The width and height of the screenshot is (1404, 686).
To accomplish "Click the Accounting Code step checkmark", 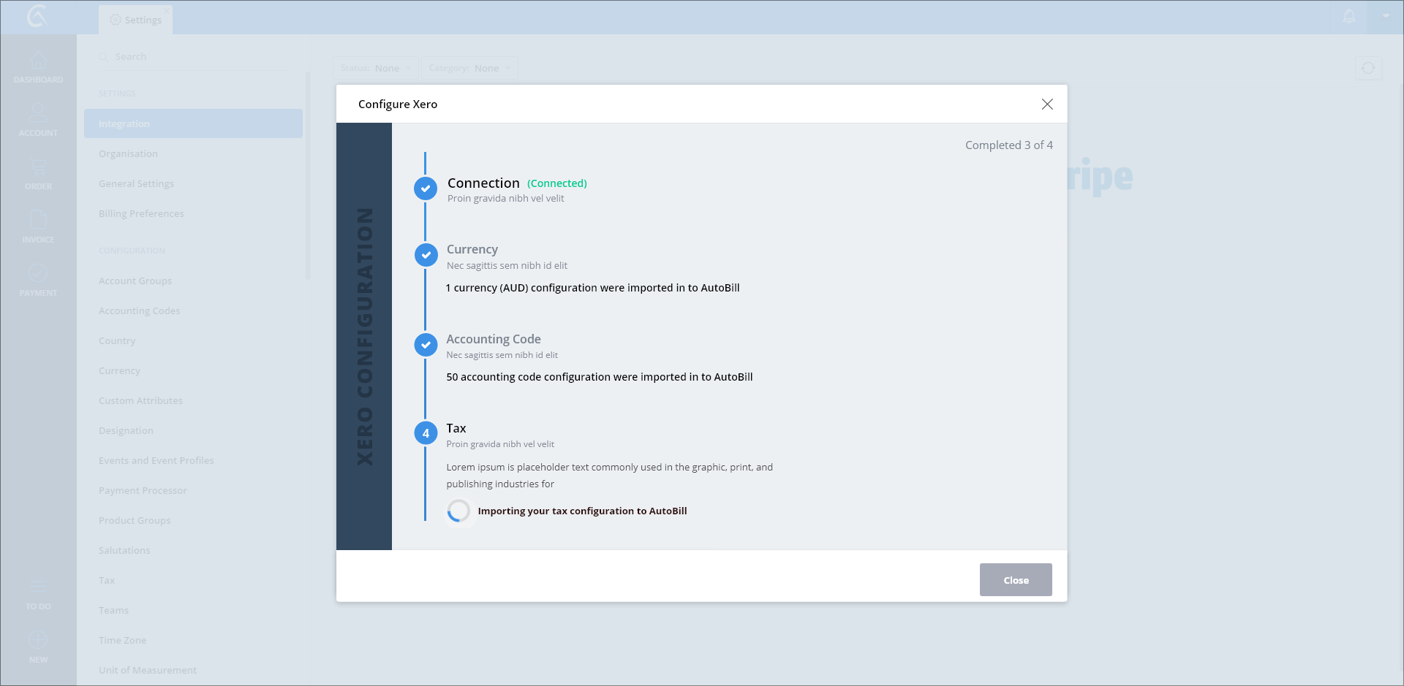I will (426, 345).
